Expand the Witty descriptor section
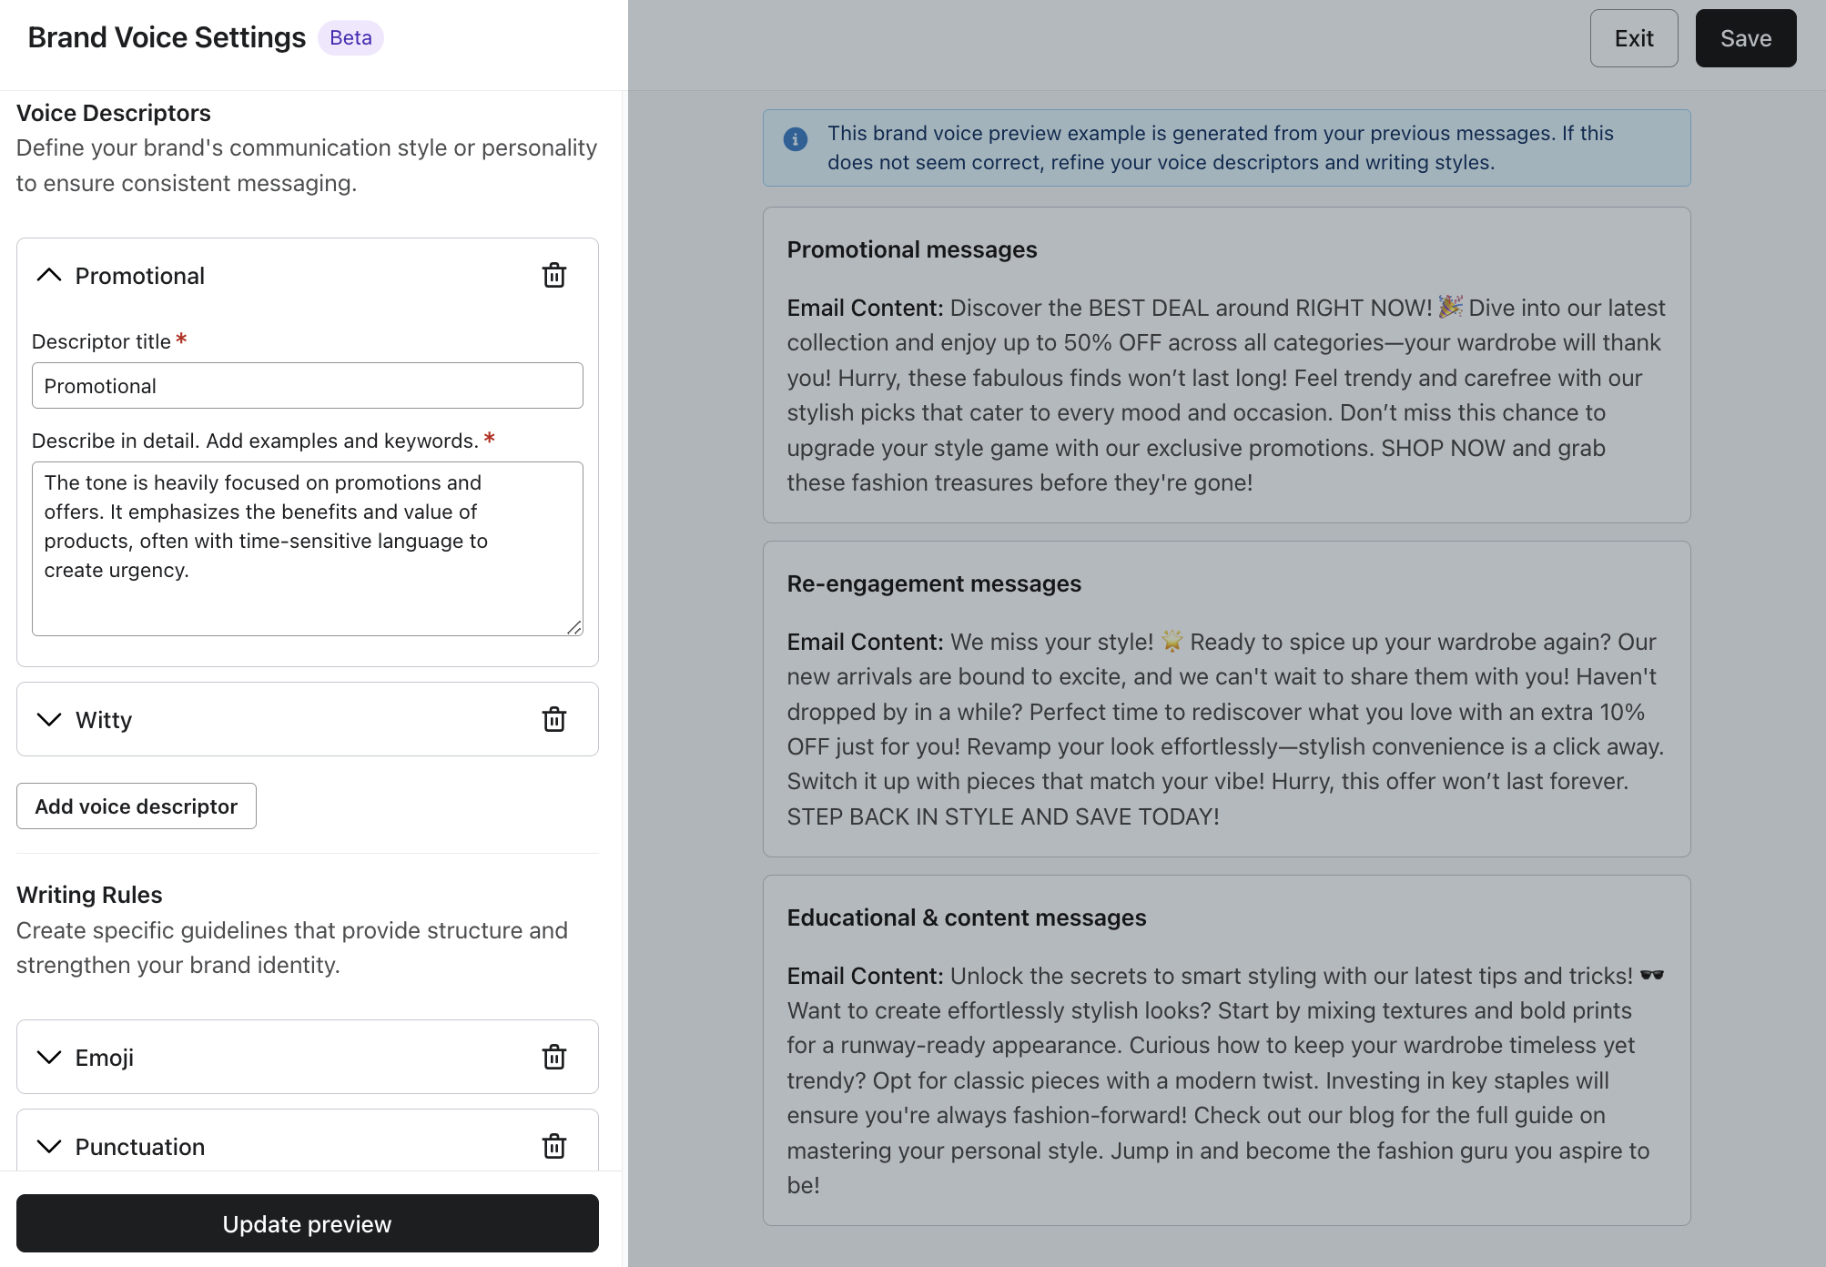 (x=49, y=720)
